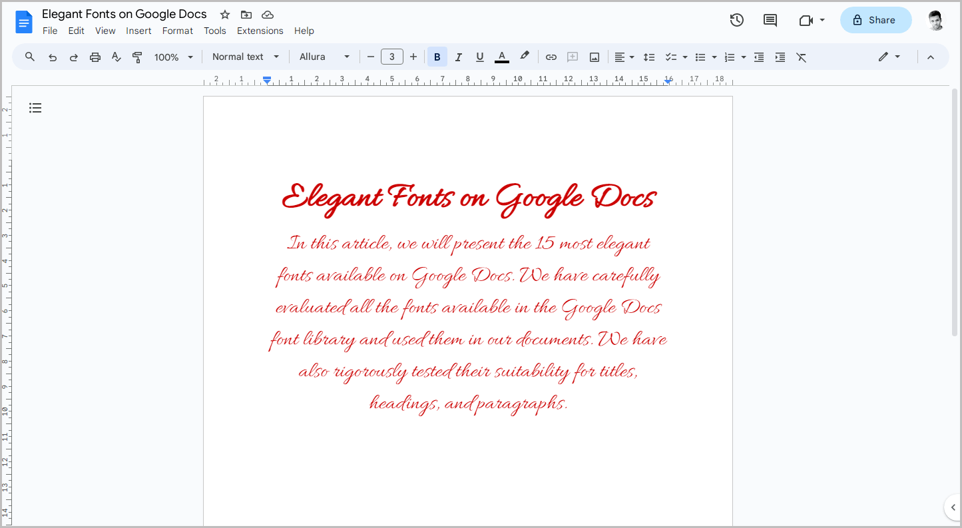
Task: Open the Extensions menu
Action: 260,31
